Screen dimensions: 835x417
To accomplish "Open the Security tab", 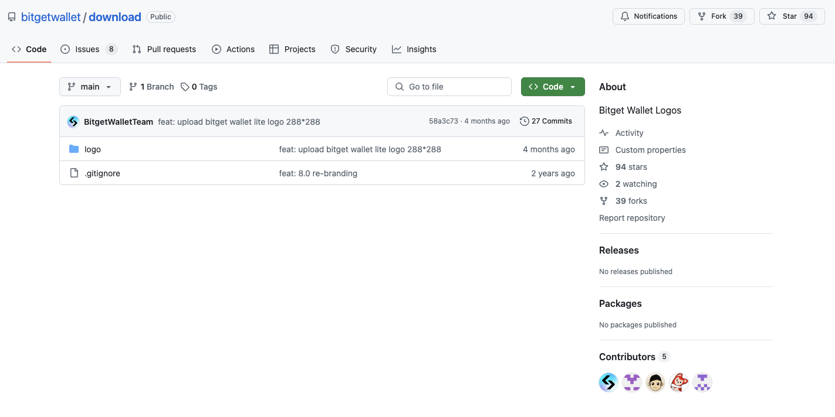I will (x=354, y=49).
